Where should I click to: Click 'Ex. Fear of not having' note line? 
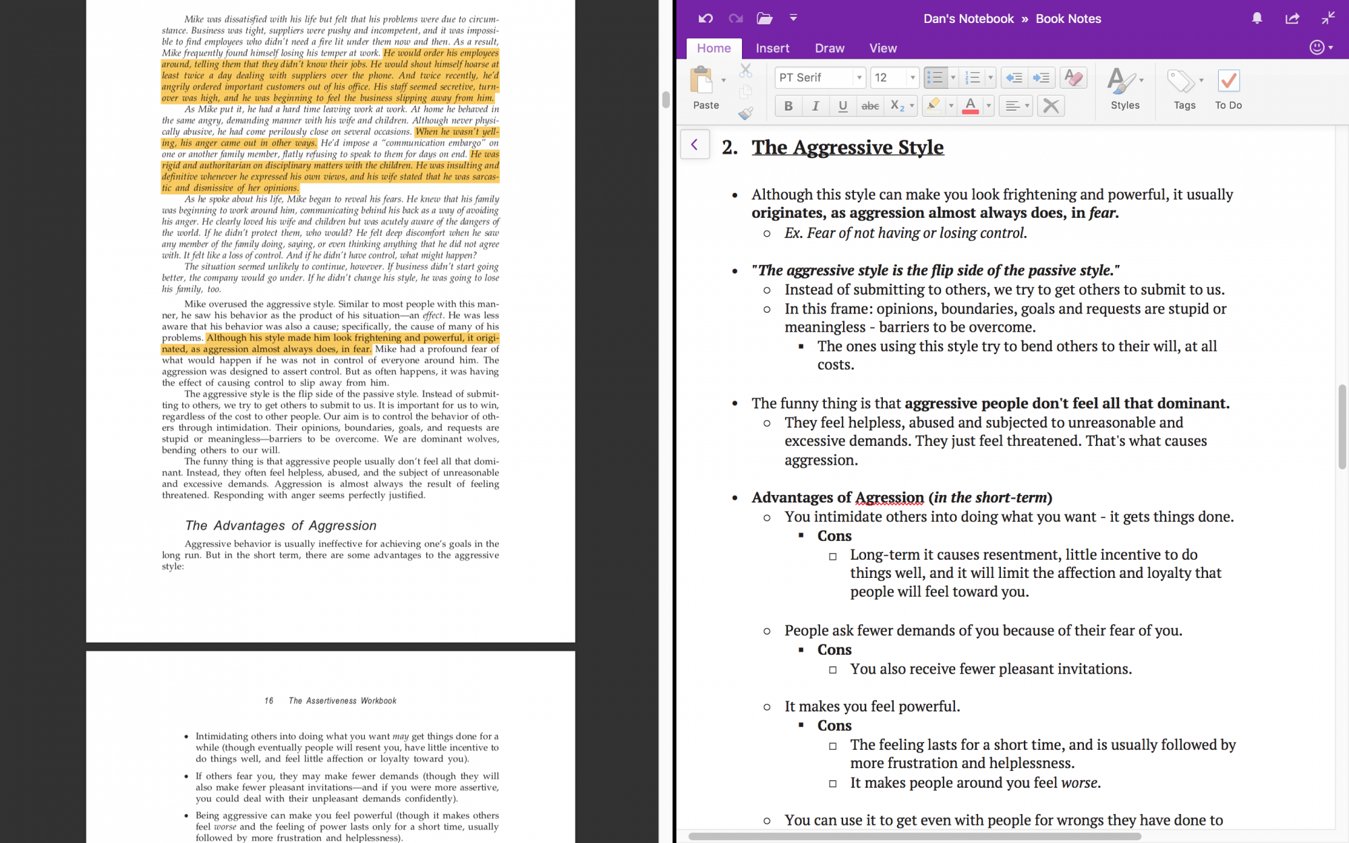pos(905,233)
